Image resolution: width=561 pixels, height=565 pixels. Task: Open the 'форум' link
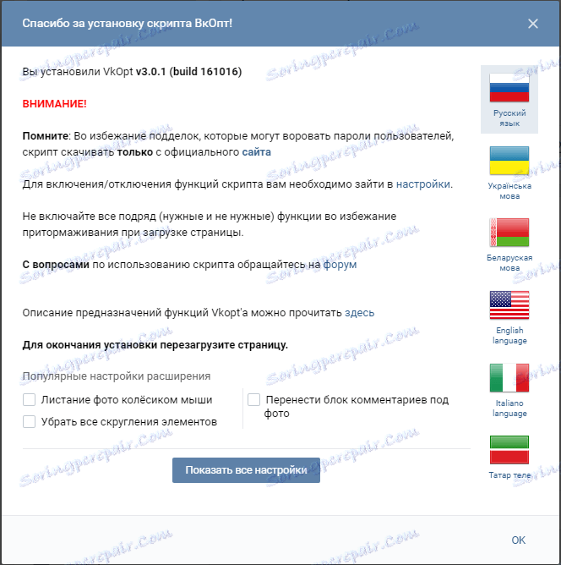[340, 265]
